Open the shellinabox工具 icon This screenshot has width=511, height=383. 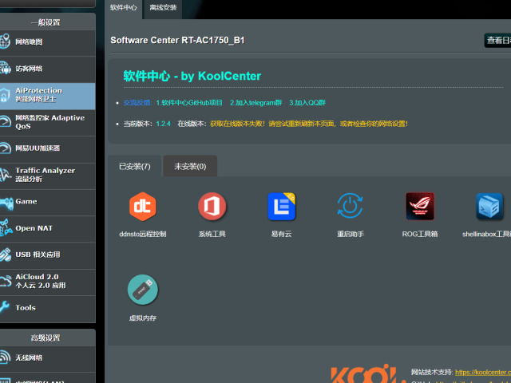coord(489,207)
